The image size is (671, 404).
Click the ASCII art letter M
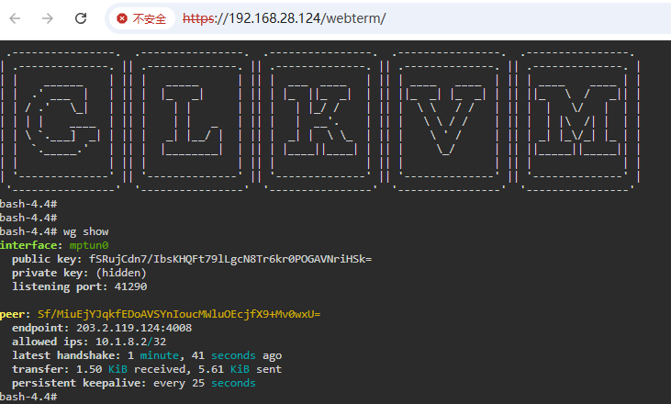577,120
